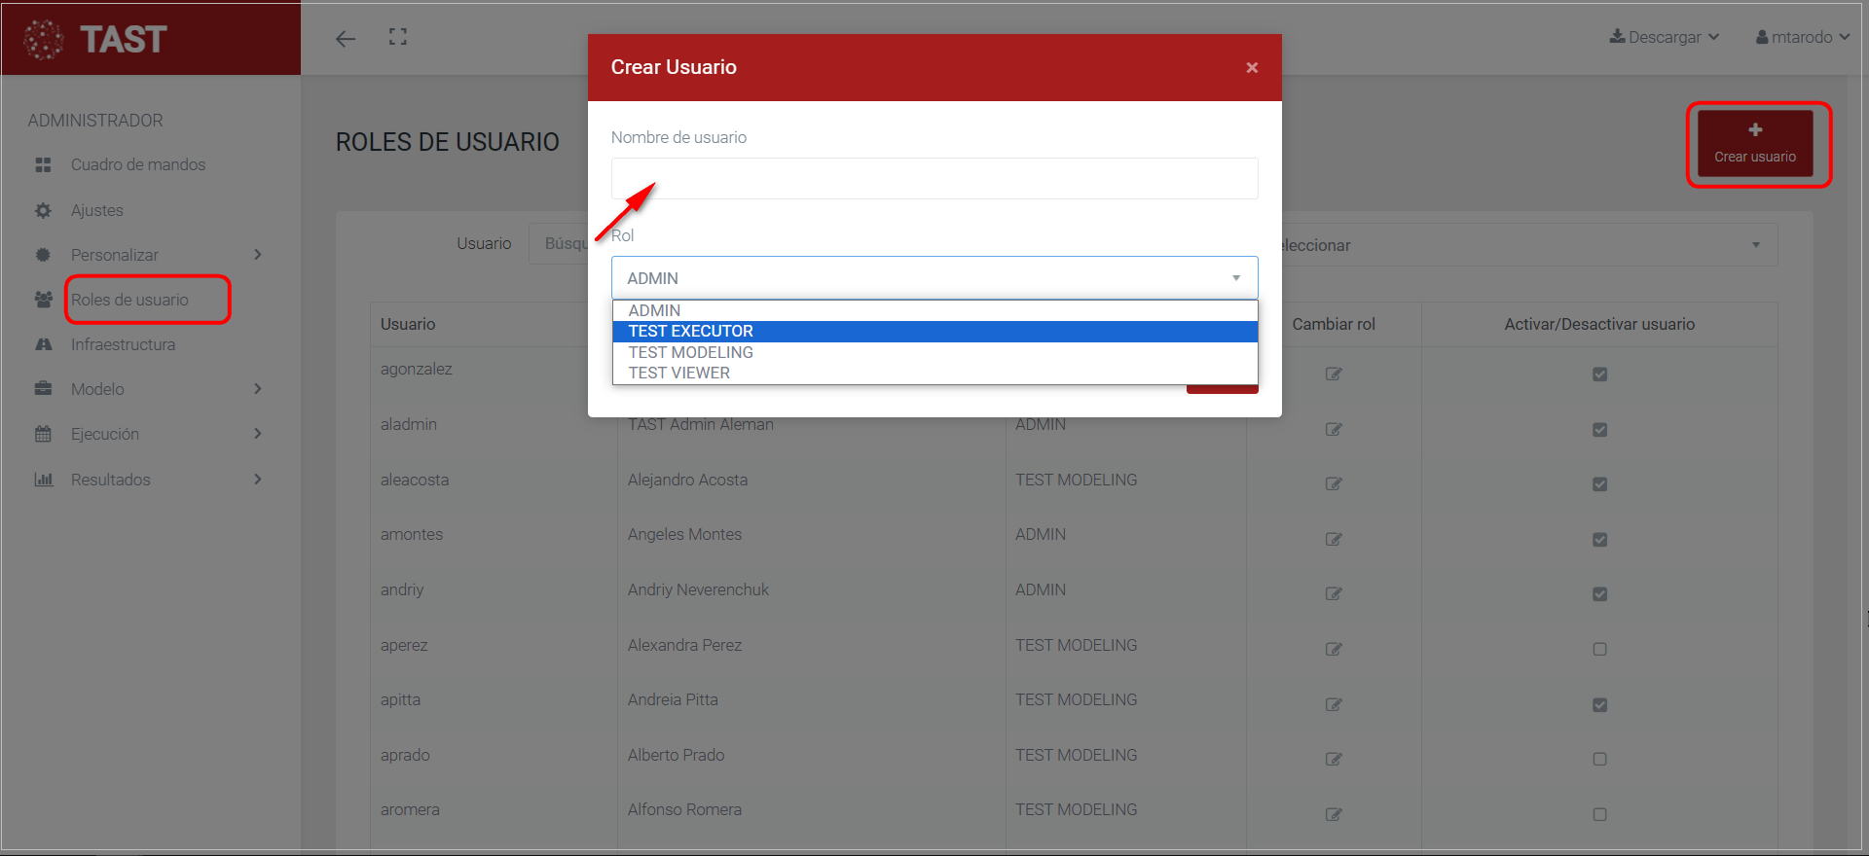Click the change role icon for andriy
The width and height of the screenshot is (1869, 856).
coord(1334,593)
